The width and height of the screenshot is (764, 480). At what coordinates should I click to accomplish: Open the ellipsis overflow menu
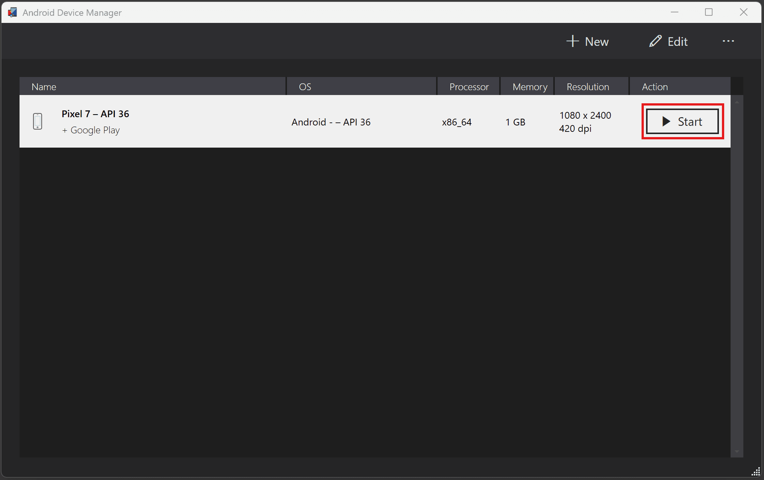click(x=728, y=41)
